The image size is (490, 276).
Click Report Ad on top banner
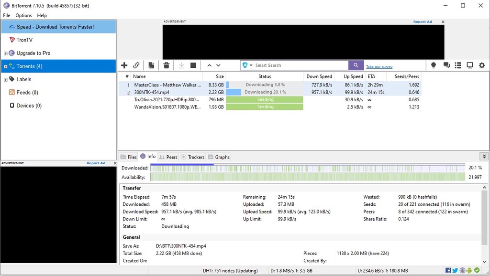(423, 22)
